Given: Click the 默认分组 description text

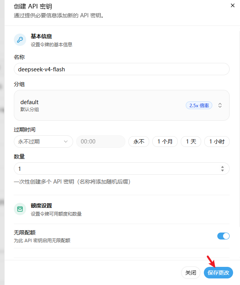Looking at the screenshot, I should click(30, 110).
